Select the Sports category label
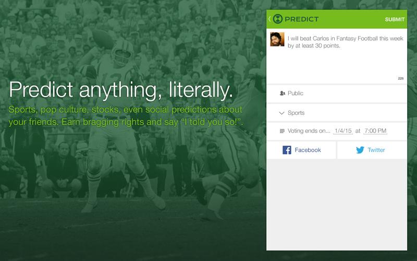This screenshot has width=417, height=261. [x=296, y=113]
